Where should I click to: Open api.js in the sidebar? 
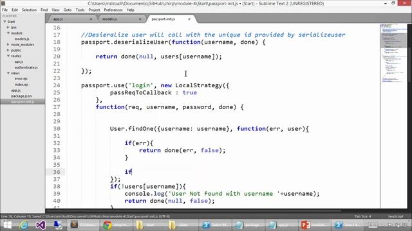(x=19, y=62)
